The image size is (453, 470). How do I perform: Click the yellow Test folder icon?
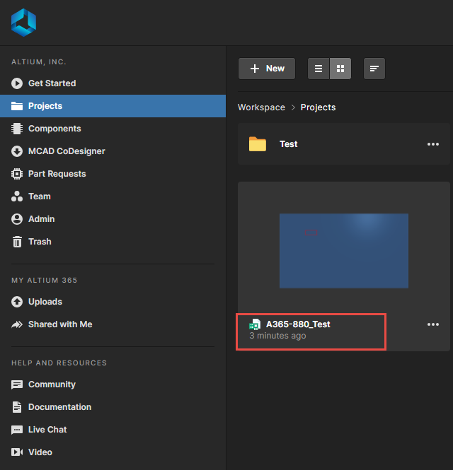coord(258,144)
